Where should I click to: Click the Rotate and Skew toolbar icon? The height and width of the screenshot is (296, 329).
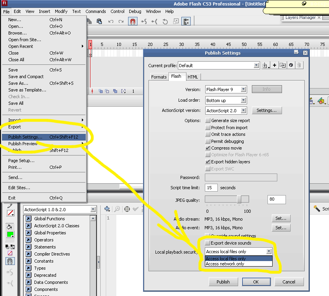pyautogui.click(x=165, y=21)
